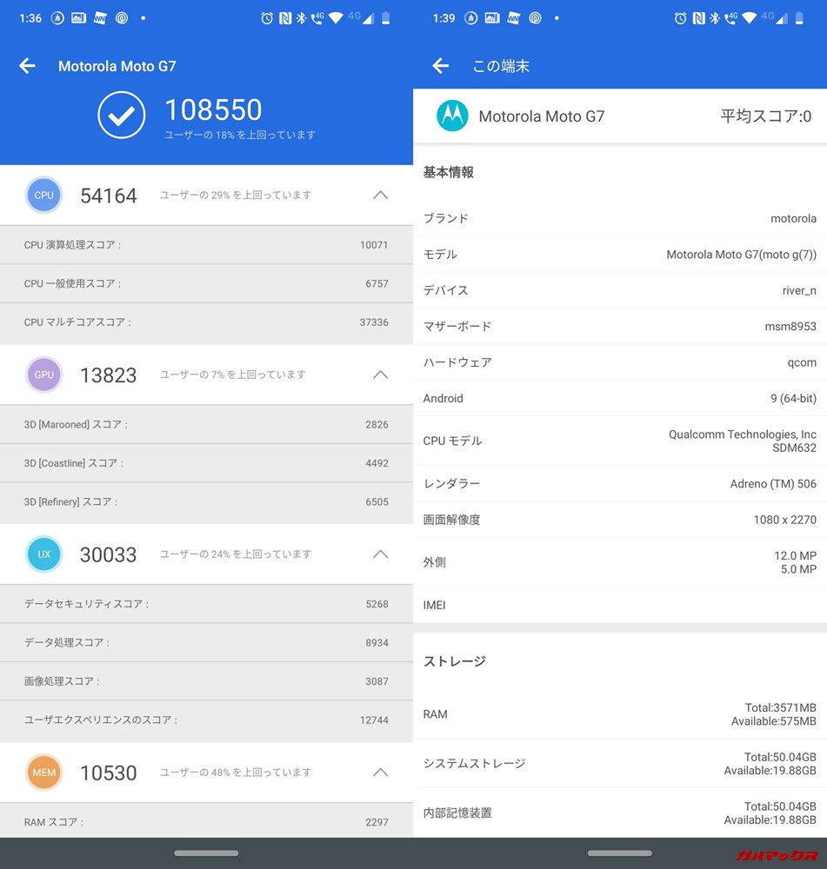
Task: Collapse the CPU 54164 score section
Action: coord(380,195)
